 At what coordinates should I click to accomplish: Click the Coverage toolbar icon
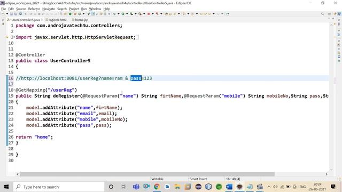click(x=131, y=14)
